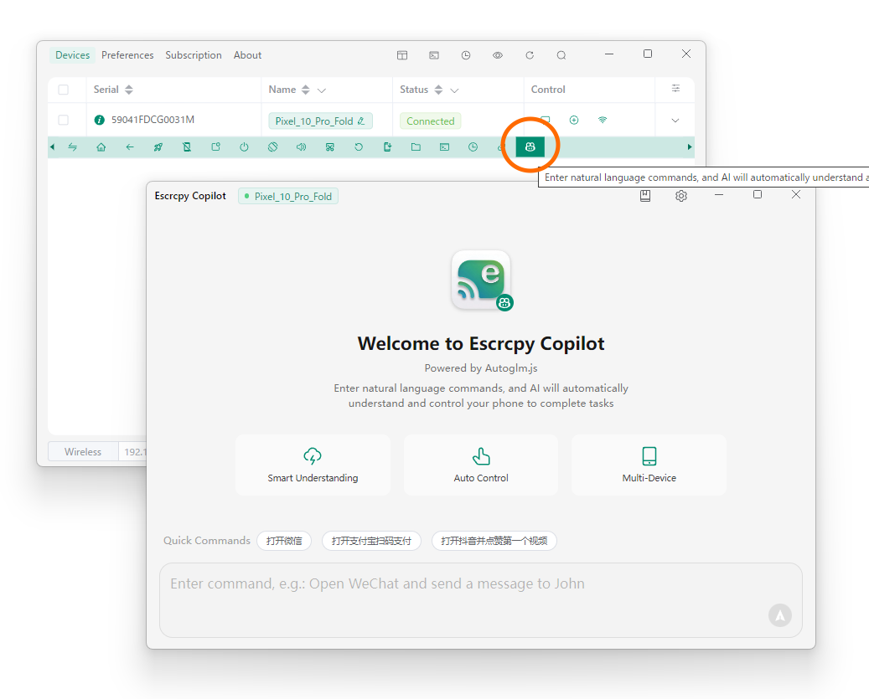Toggle the select-all checkbox in the table header
869x699 pixels.
[63, 90]
